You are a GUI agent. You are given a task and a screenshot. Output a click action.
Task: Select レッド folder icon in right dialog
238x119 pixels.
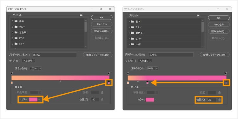coord(132,44)
